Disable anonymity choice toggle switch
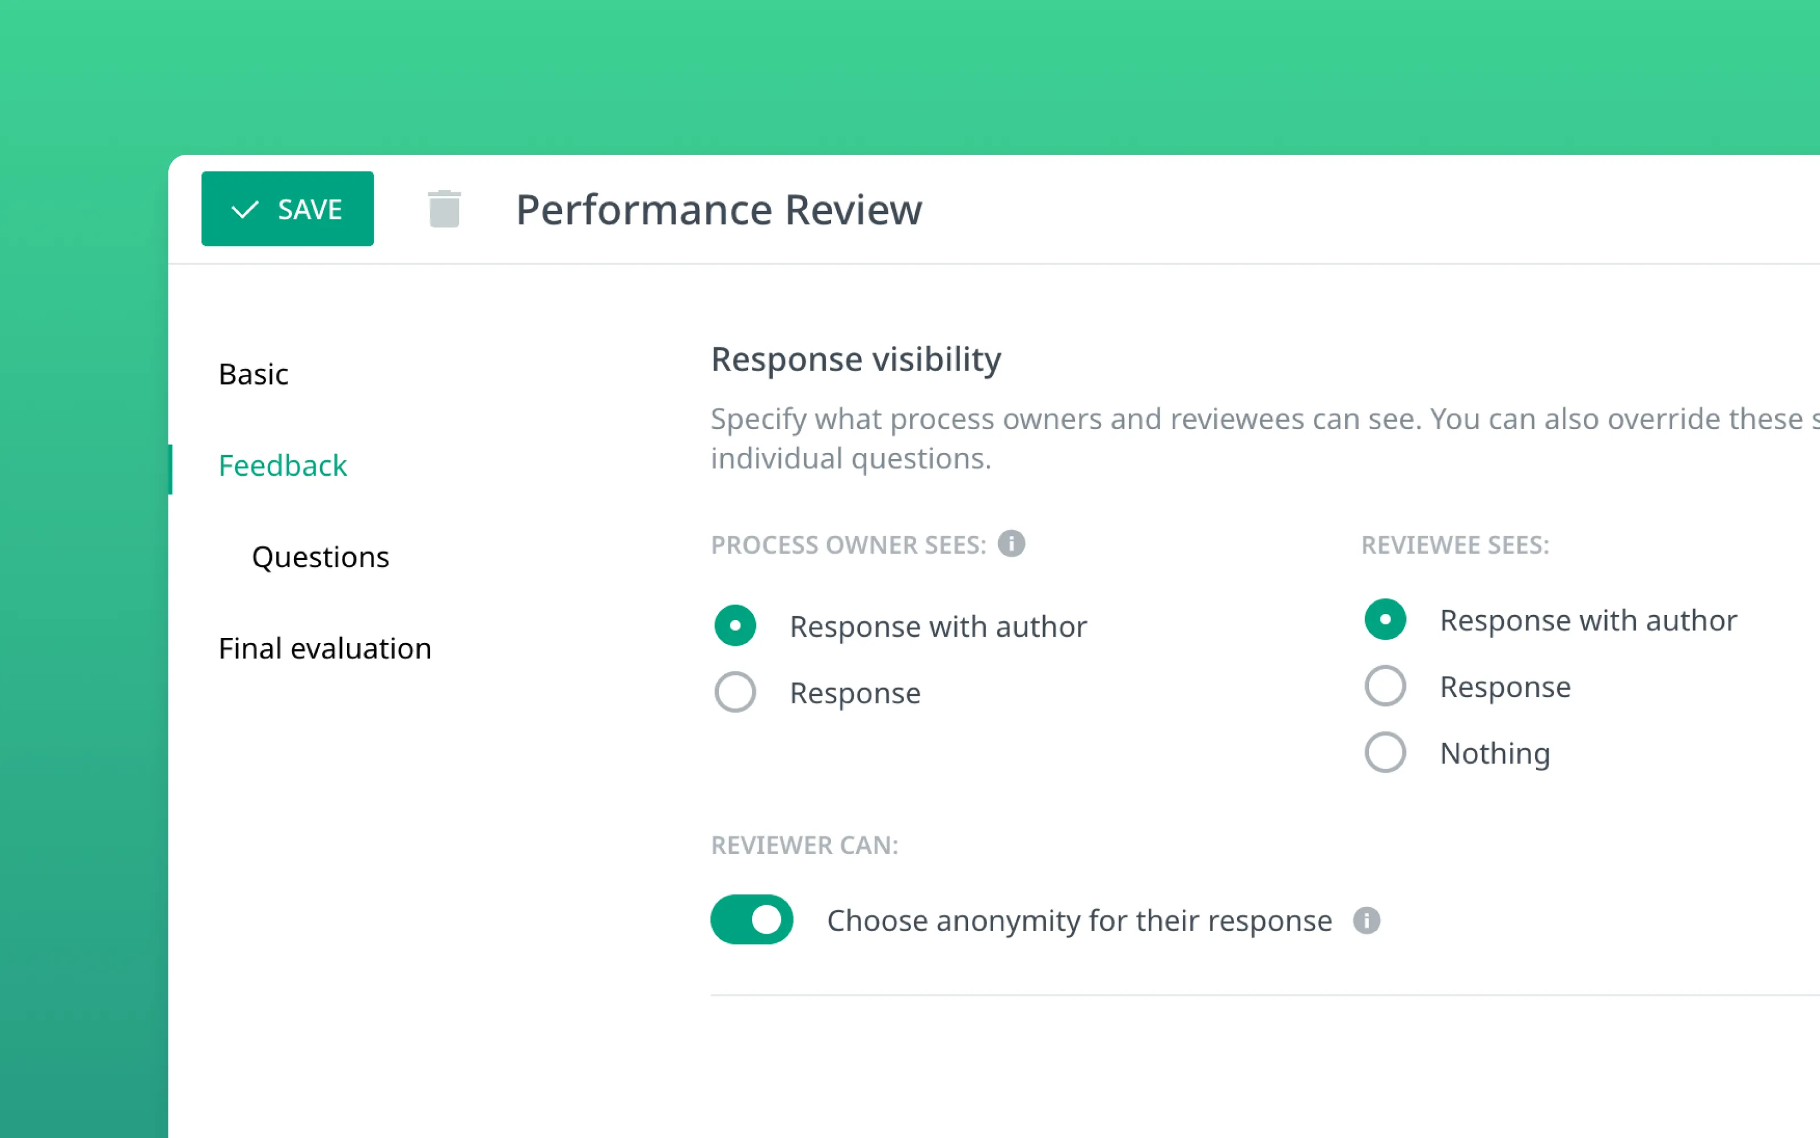 (751, 919)
